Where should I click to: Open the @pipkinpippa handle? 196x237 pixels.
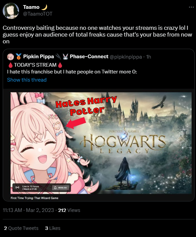(x=126, y=57)
